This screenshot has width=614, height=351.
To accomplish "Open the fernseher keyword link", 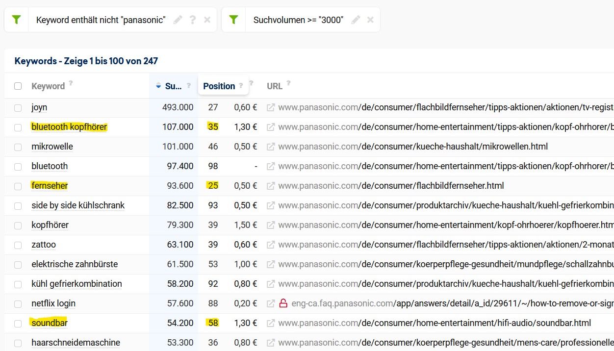I will click(x=50, y=186).
